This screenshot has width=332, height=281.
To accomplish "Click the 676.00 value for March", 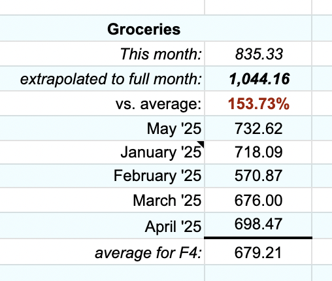I will pyautogui.click(x=259, y=201).
